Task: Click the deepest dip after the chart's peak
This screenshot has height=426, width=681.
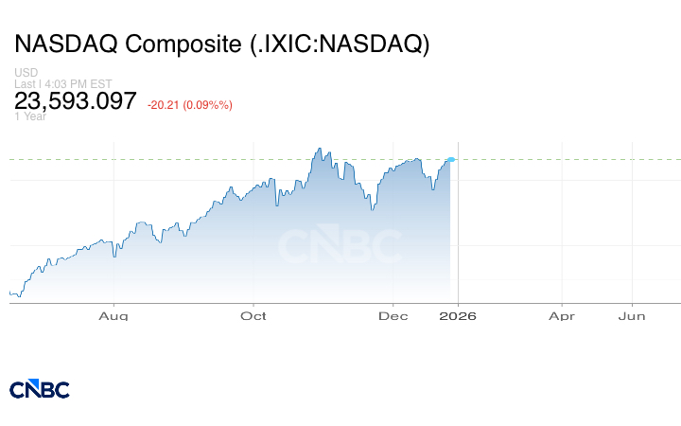Action: click(x=372, y=209)
